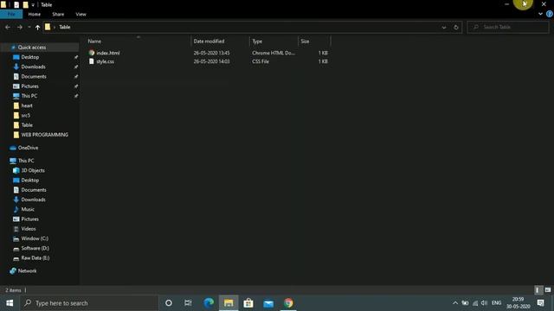This screenshot has width=554, height=311.
Task: Open Mail app from taskbar
Action: pyautogui.click(x=268, y=303)
